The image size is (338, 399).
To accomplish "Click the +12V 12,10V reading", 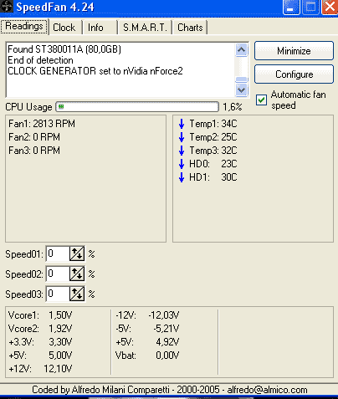I will [40, 369].
